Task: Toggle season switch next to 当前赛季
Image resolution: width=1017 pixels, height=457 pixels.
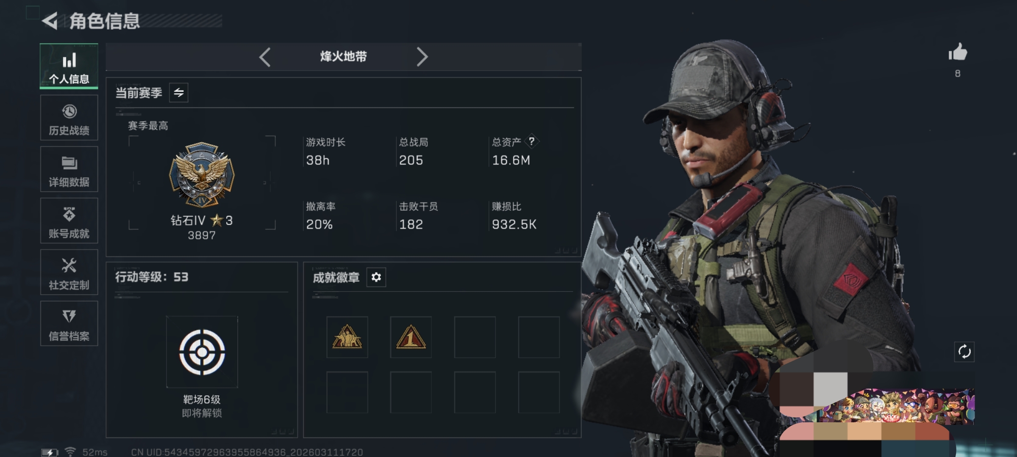Action: [x=179, y=92]
